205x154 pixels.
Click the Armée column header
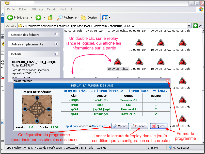click(129, 96)
